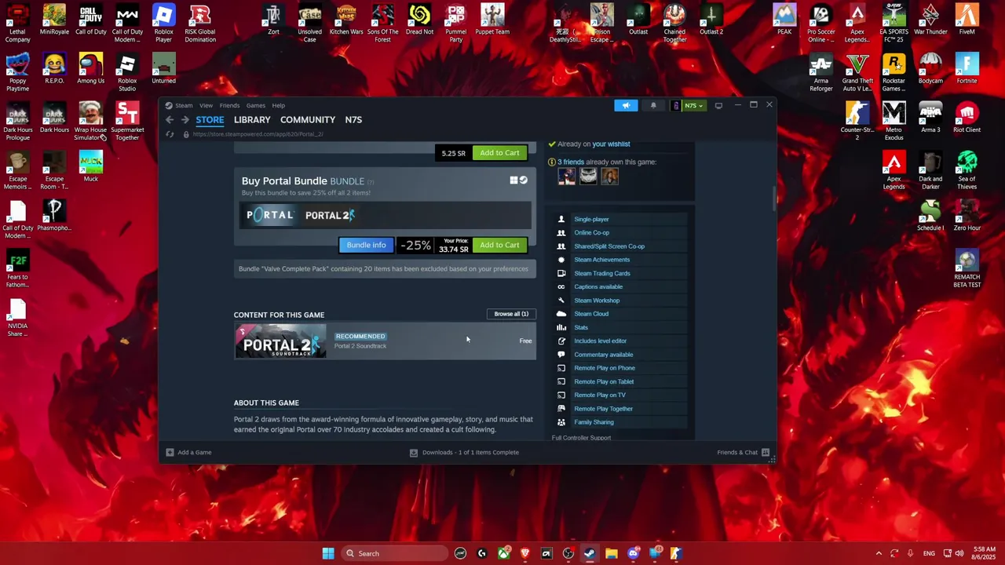Open the Xbox app from the taskbar
Viewport: 1005px width, 565px height.
tap(503, 553)
